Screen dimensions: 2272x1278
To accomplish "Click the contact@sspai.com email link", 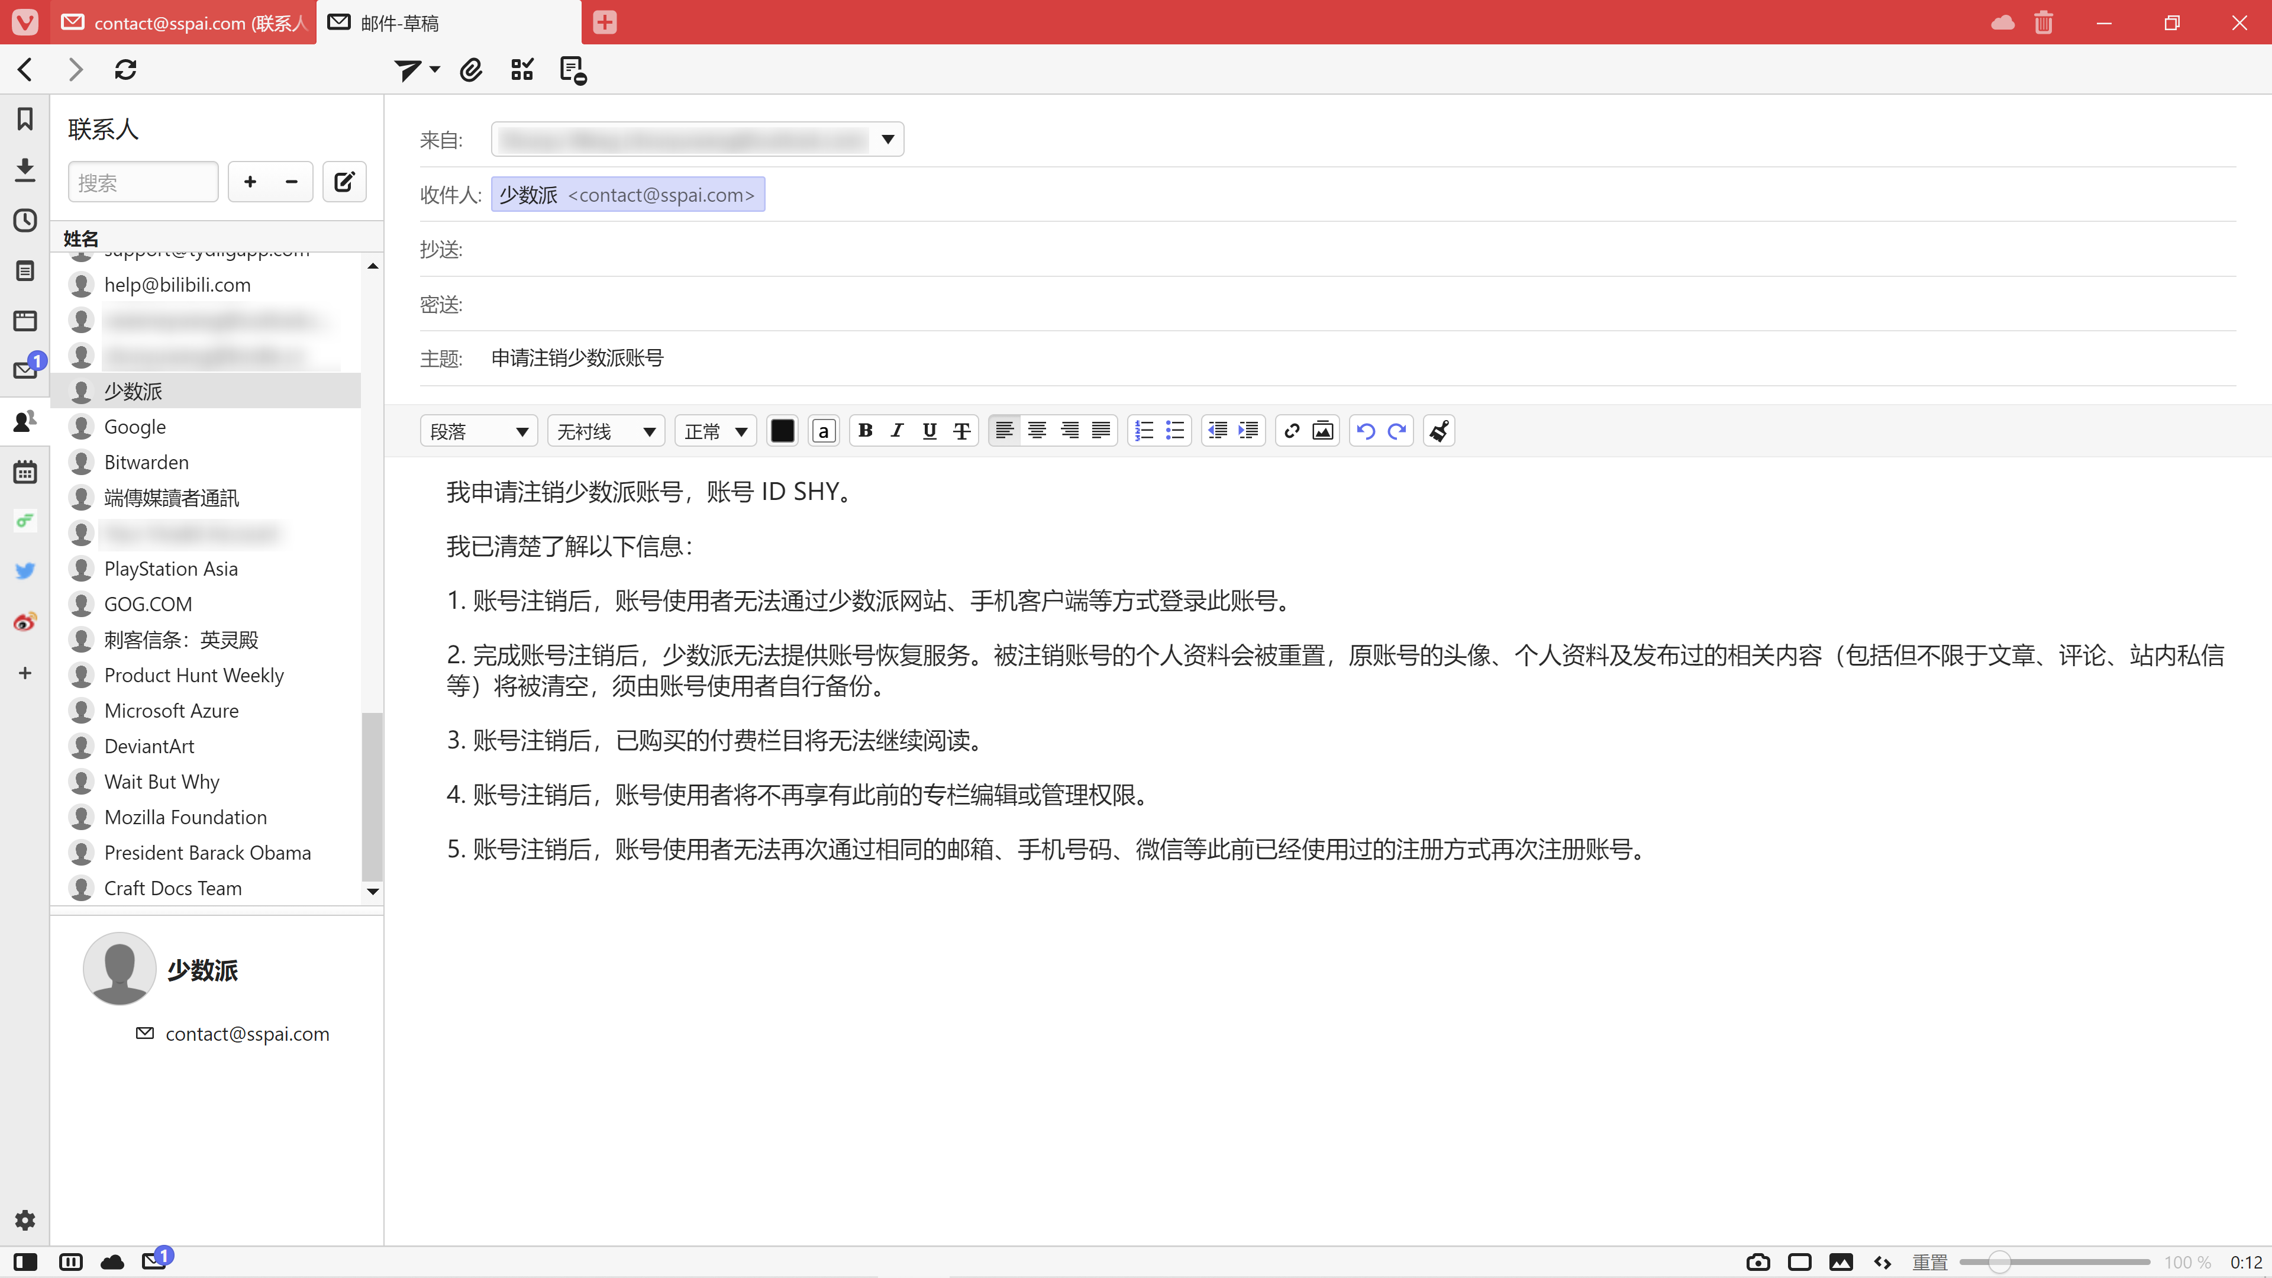I will tap(247, 1034).
